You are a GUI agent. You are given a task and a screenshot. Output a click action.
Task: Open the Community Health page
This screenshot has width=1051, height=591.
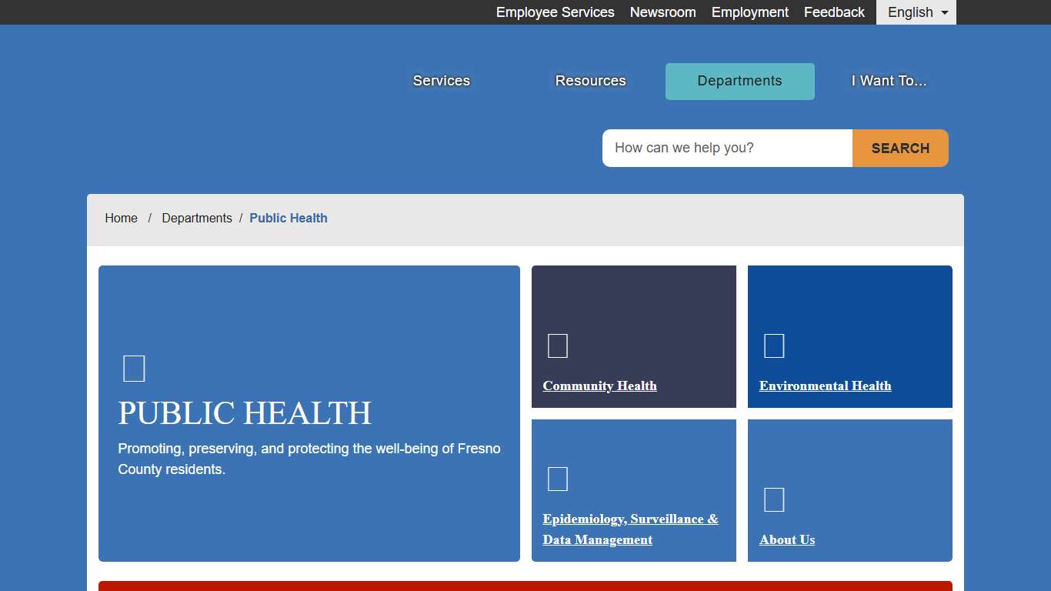pos(599,386)
